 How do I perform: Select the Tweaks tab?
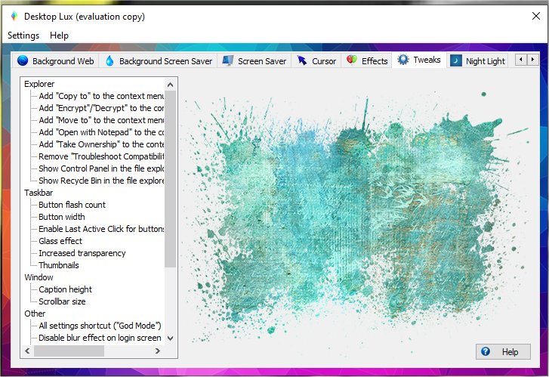(x=419, y=60)
